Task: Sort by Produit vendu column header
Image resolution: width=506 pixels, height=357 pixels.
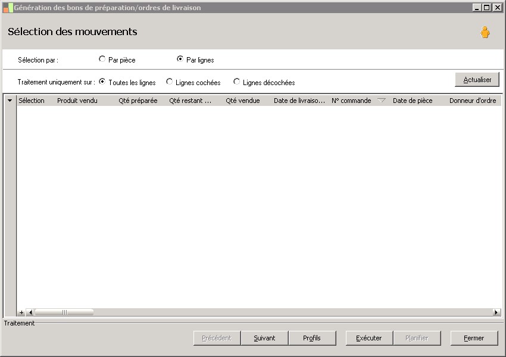Action: click(x=77, y=101)
